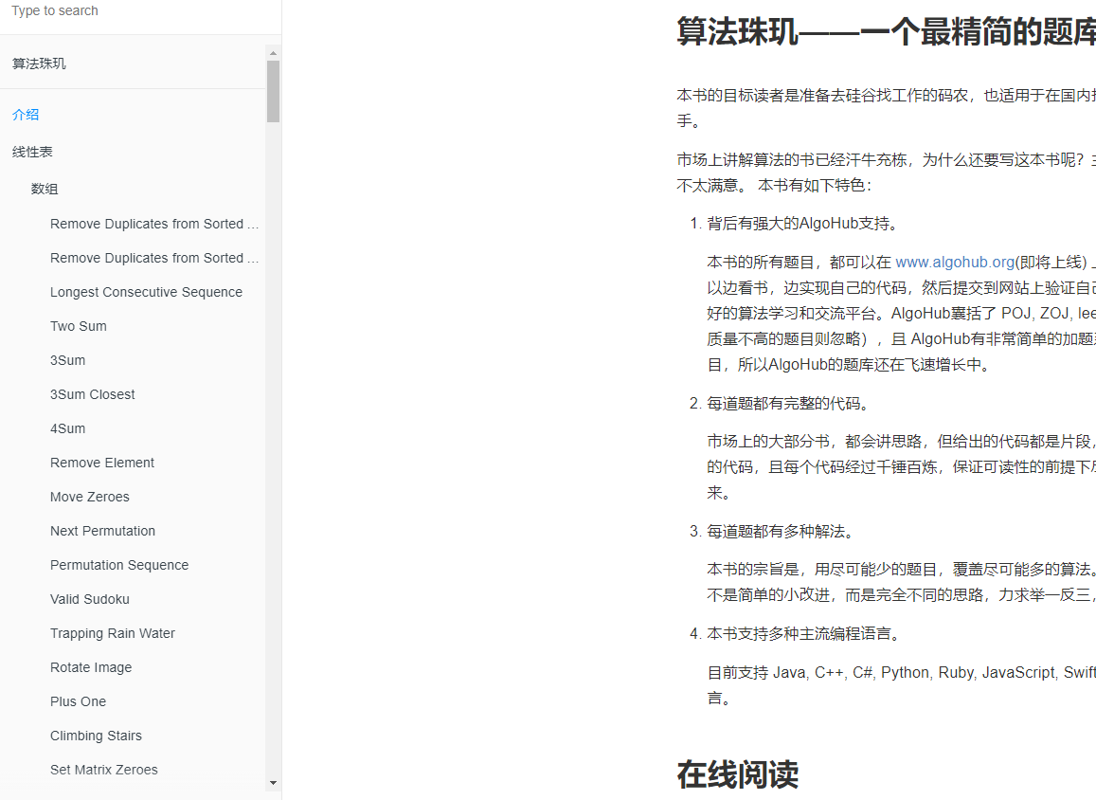This screenshot has width=1096, height=800.
Task: Open Climbing Stairs page
Action: [96, 736]
